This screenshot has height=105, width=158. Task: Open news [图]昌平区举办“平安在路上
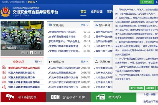[x=65, y=41]
